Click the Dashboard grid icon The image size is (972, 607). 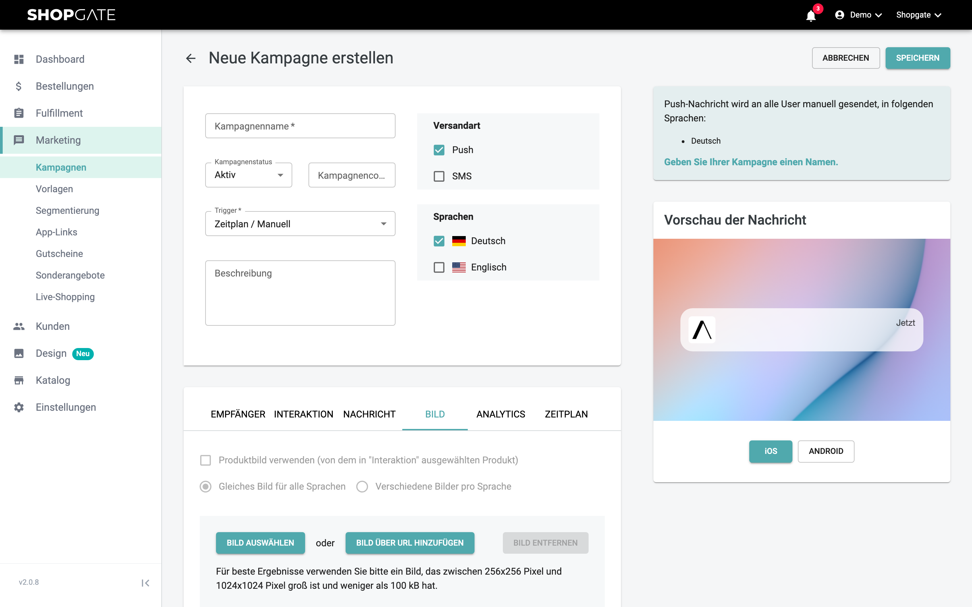click(x=19, y=59)
